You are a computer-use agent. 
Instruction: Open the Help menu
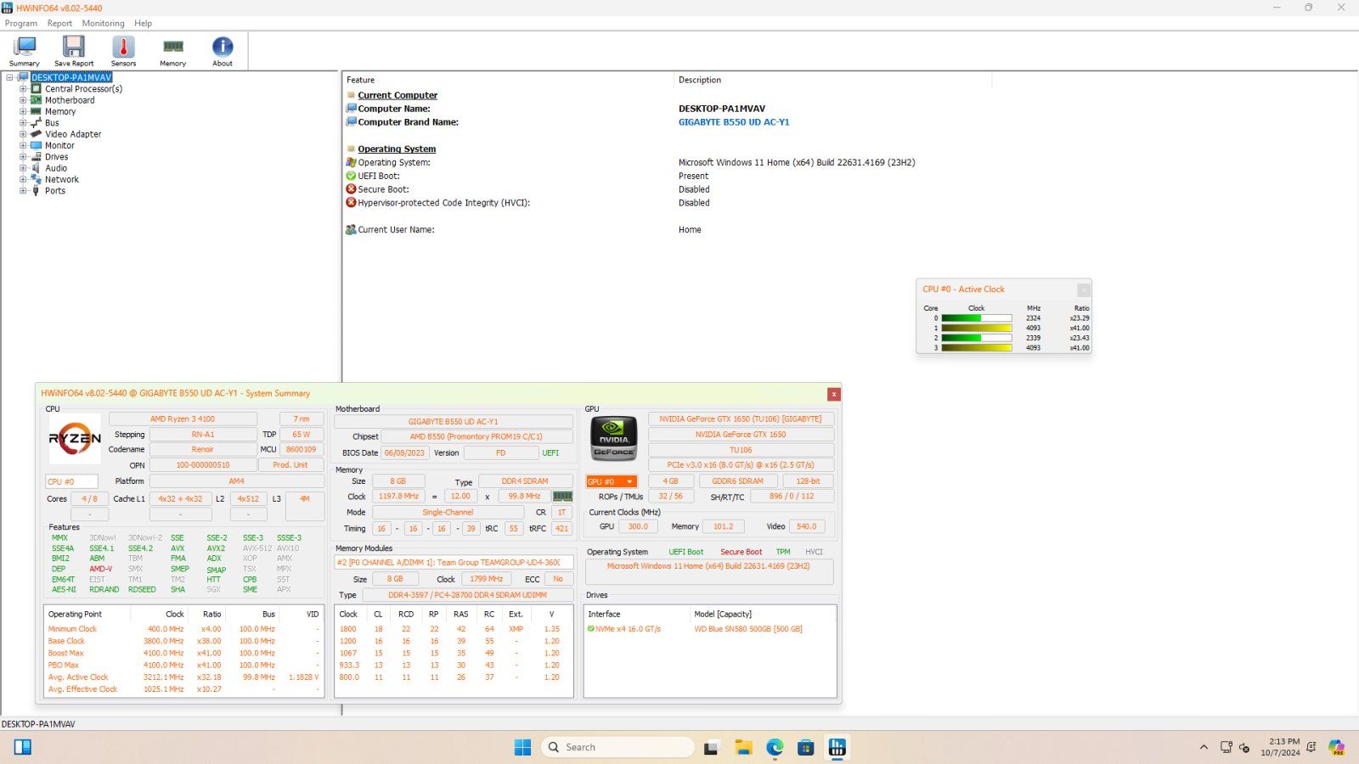tap(144, 23)
